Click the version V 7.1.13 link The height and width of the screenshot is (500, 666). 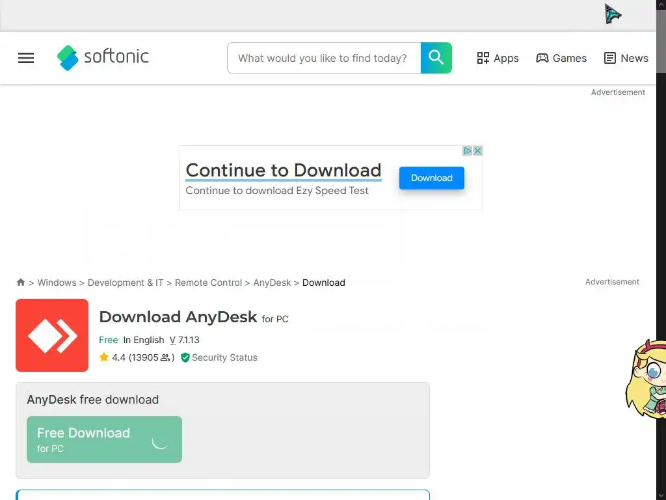[184, 340]
